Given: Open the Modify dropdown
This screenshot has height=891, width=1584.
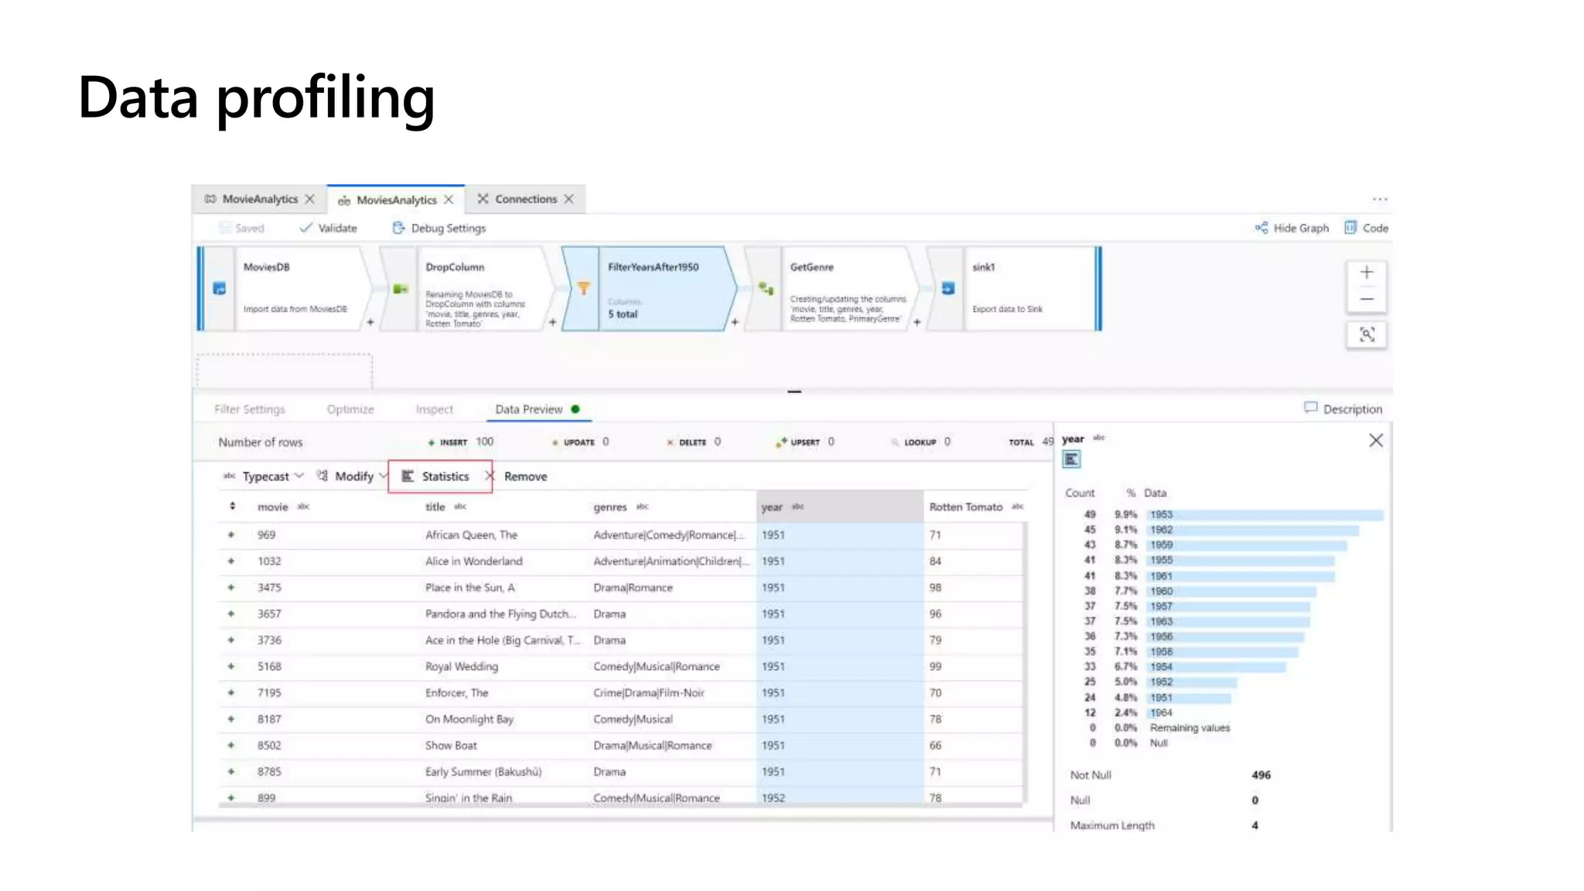Looking at the screenshot, I should (x=353, y=476).
